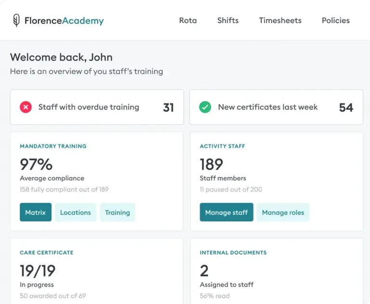The image size is (370, 304).
Task: Open Timesheets in the navigation
Action: (280, 21)
